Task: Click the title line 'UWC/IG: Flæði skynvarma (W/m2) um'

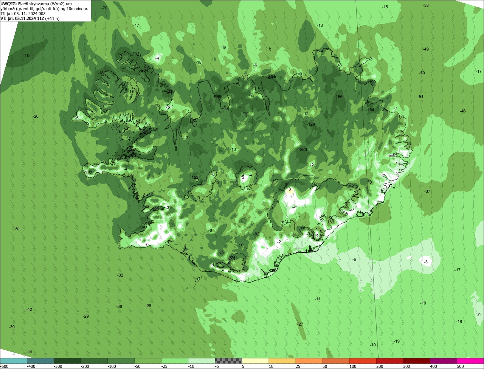Action: pyautogui.click(x=36, y=3)
